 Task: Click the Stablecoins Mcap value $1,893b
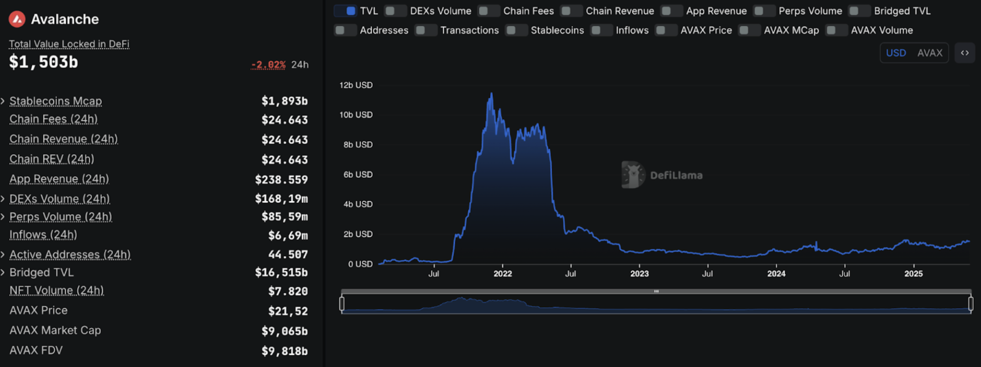point(284,101)
